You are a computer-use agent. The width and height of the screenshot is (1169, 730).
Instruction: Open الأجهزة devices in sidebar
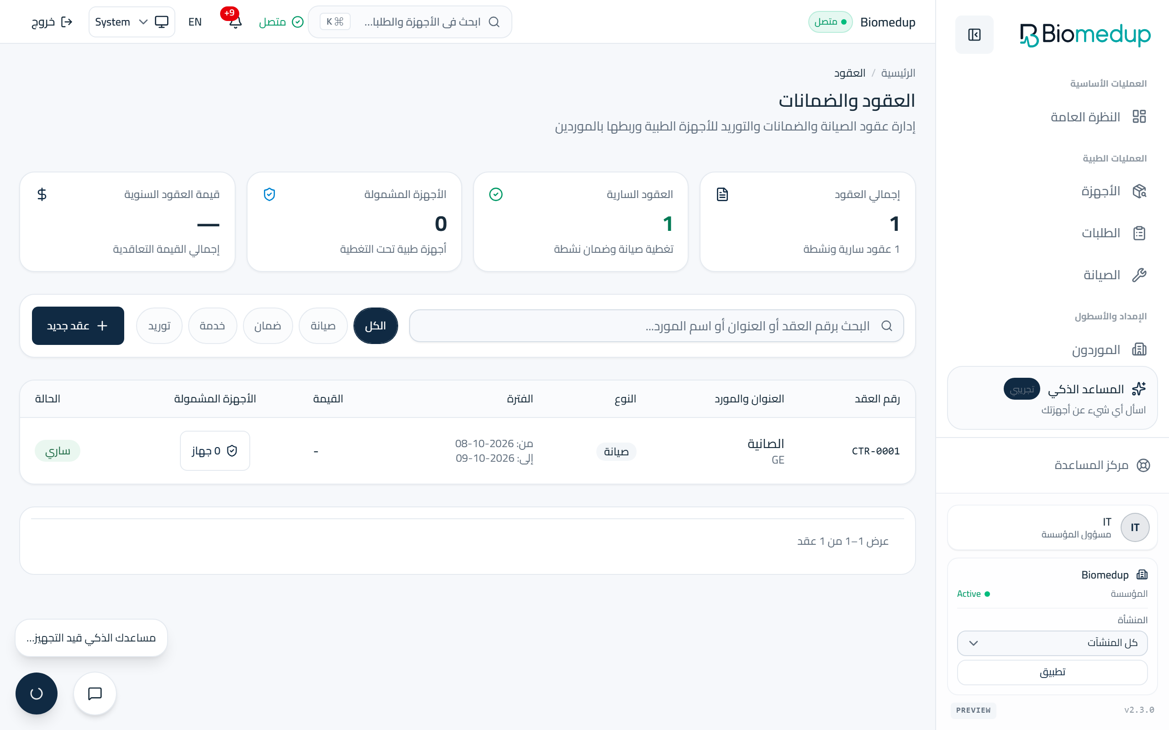[x=1113, y=191]
